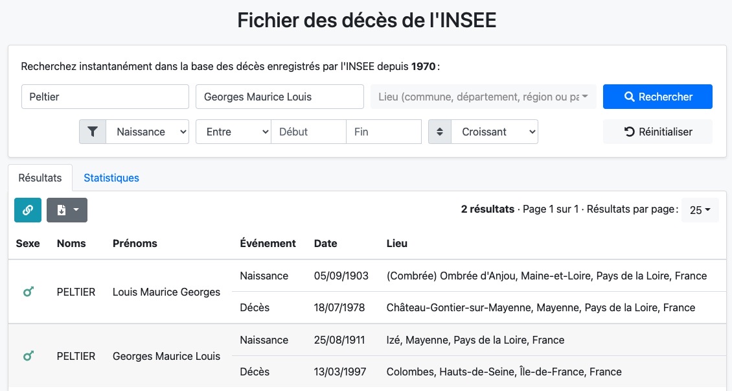Click the Événement column header
732x391 pixels.
pyautogui.click(x=268, y=243)
